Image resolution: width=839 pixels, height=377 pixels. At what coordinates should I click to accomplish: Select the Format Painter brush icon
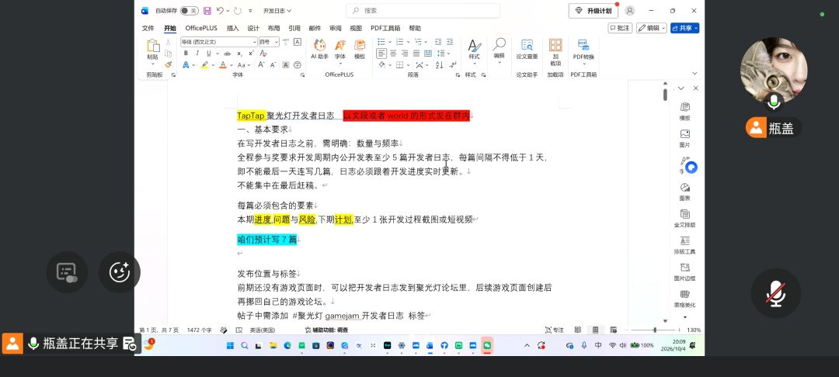tap(168, 64)
